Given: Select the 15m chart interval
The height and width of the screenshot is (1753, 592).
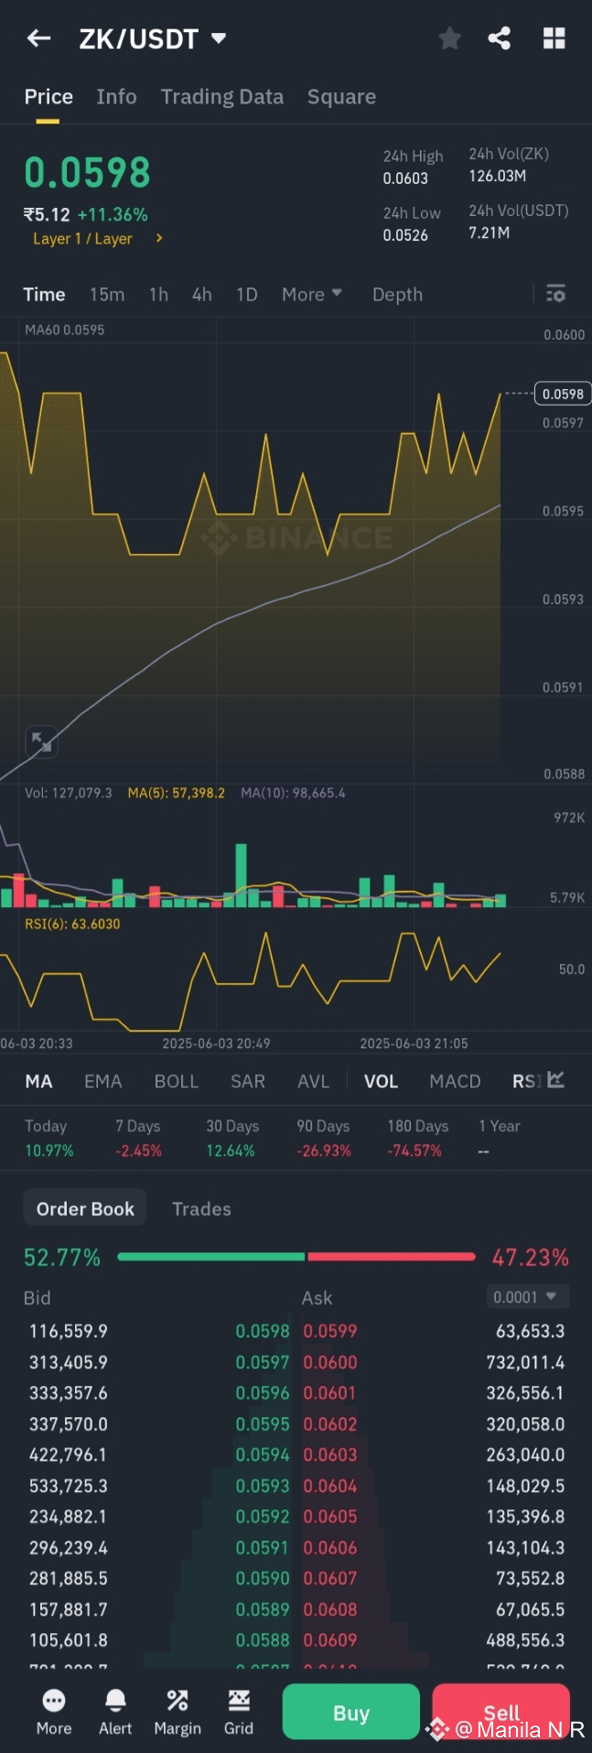Looking at the screenshot, I should 107,294.
